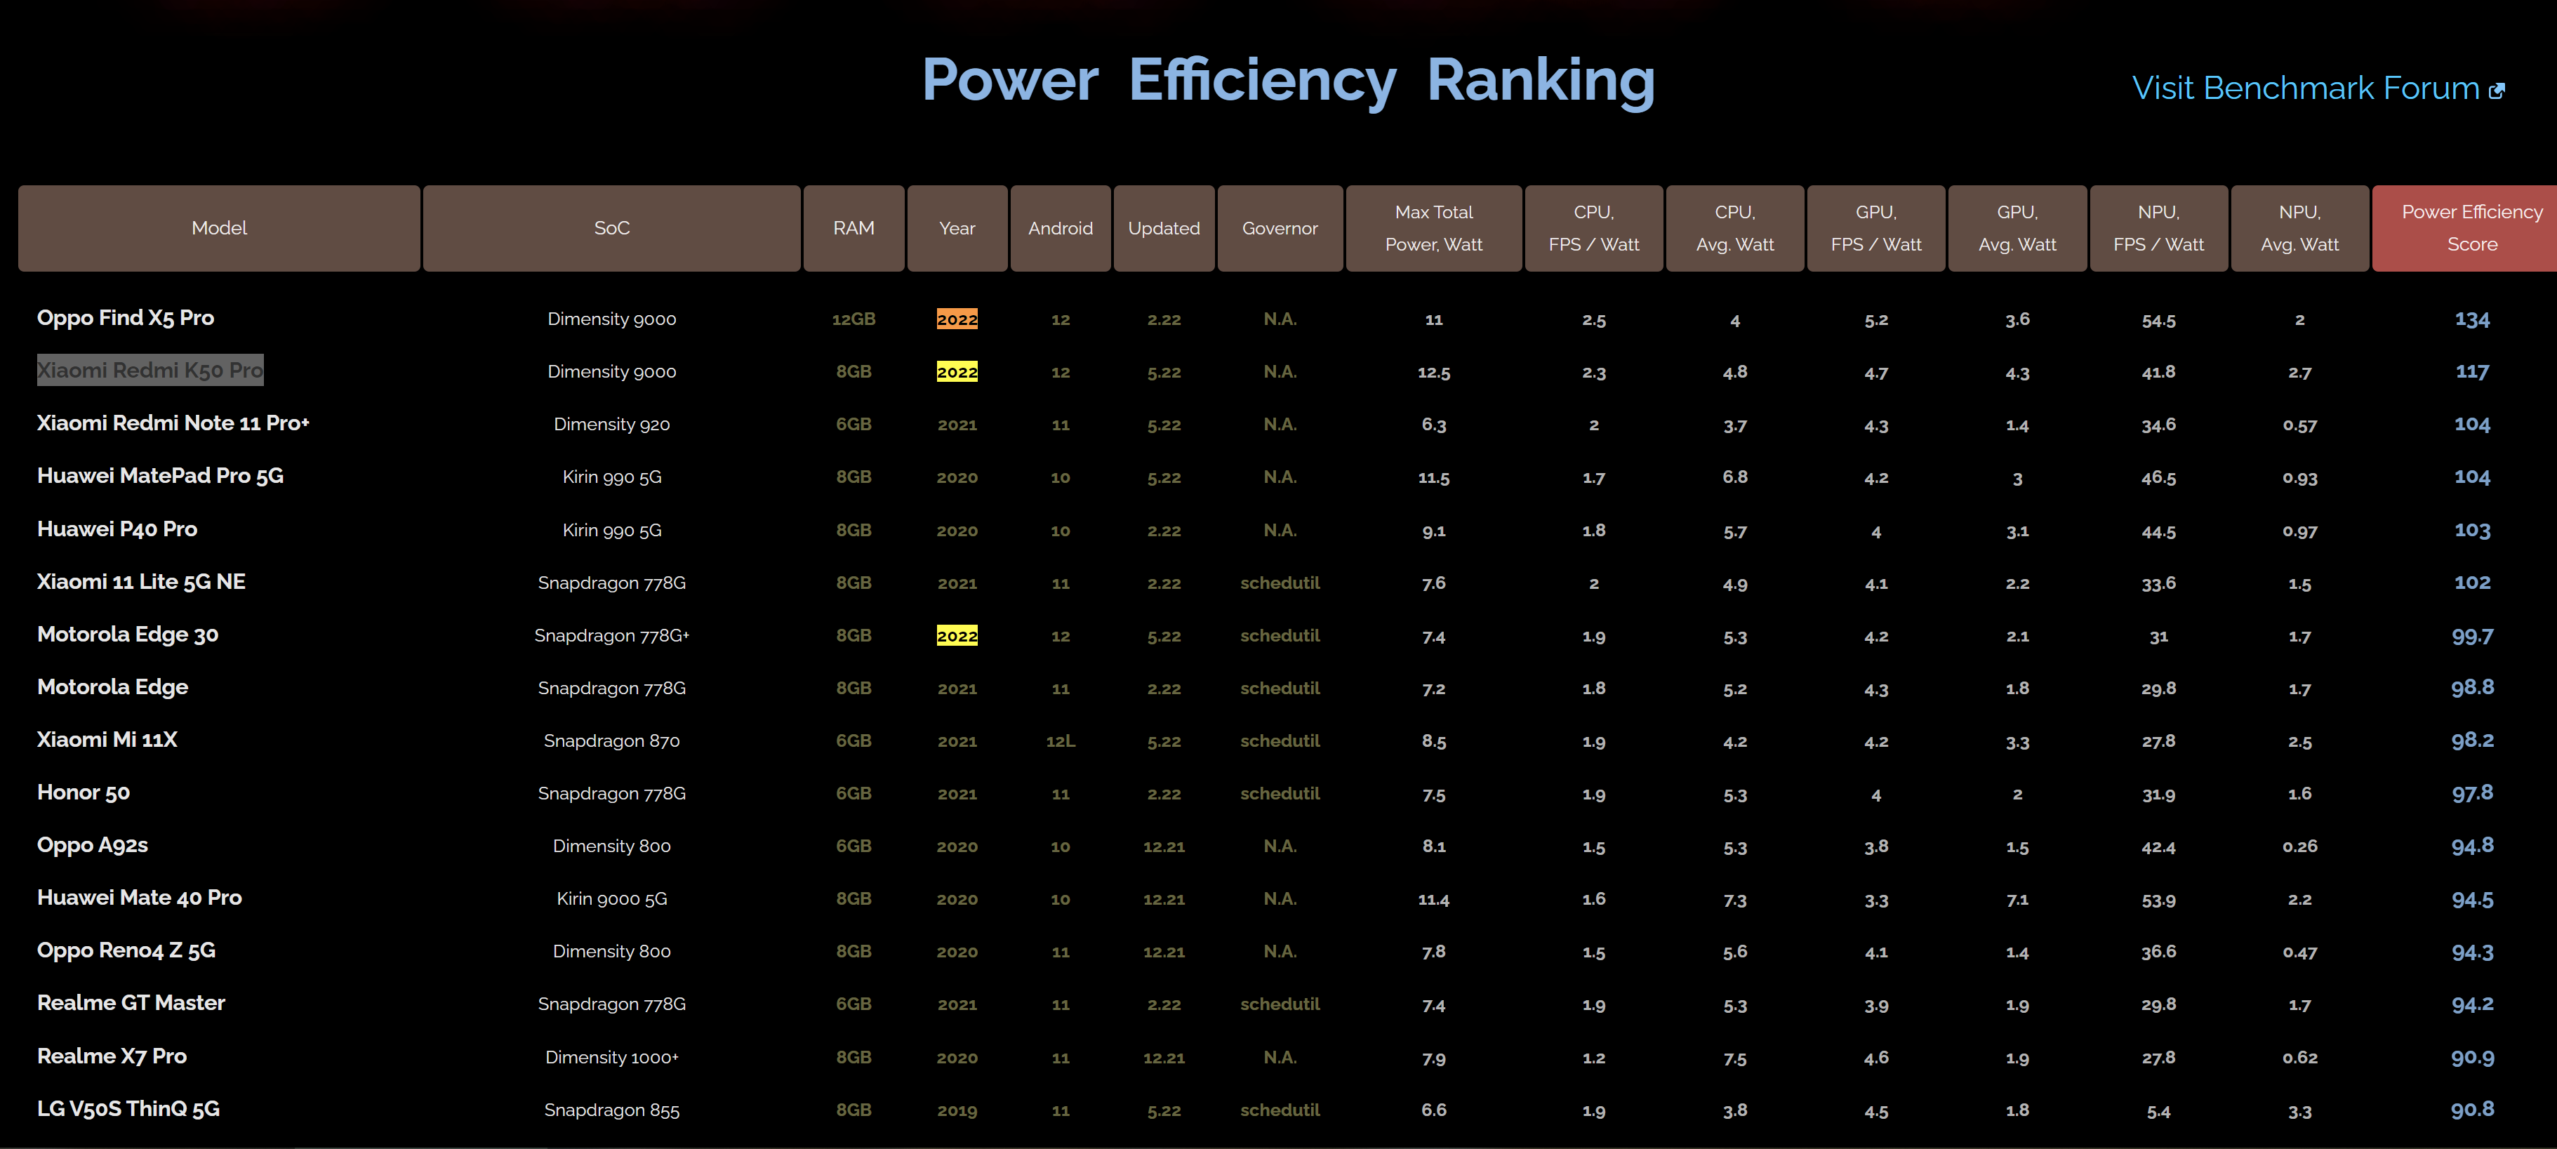Click the external link icon beside Benchmark Forum
2557x1149 pixels.
coord(2497,91)
